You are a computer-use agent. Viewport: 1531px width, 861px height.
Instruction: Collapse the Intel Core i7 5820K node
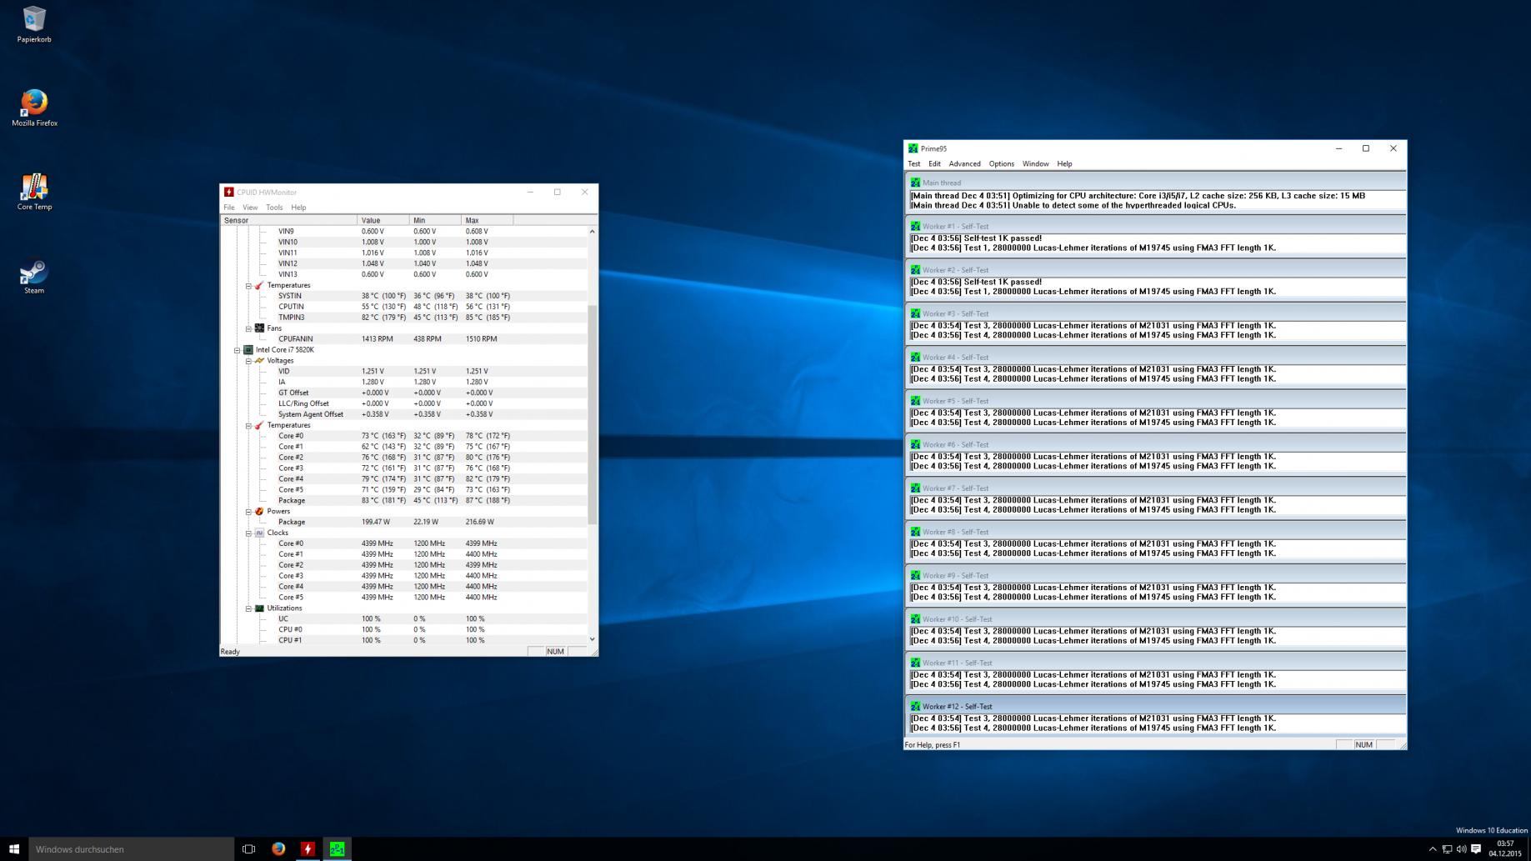click(x=237, y=350)
